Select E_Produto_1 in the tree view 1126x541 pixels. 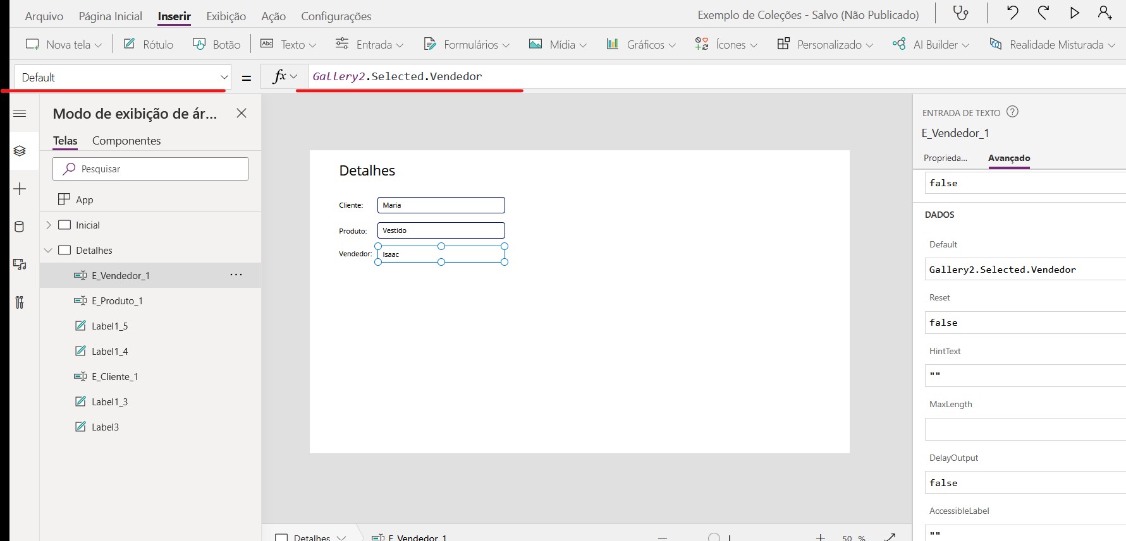tap(117, 301)
